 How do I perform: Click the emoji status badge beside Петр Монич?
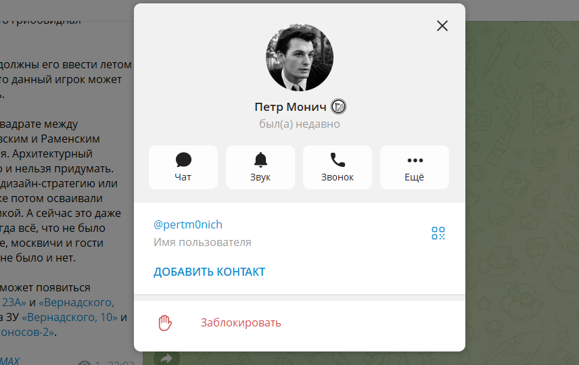[x=338, y=107]
